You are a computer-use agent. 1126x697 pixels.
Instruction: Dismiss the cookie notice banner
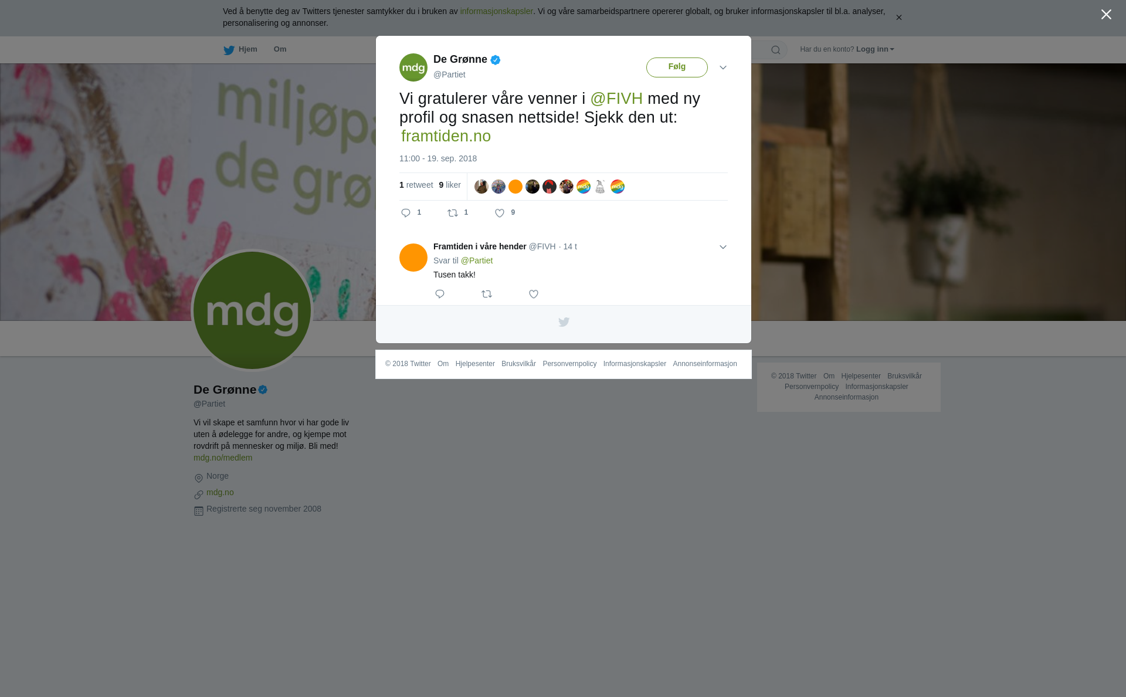[898, 18]
